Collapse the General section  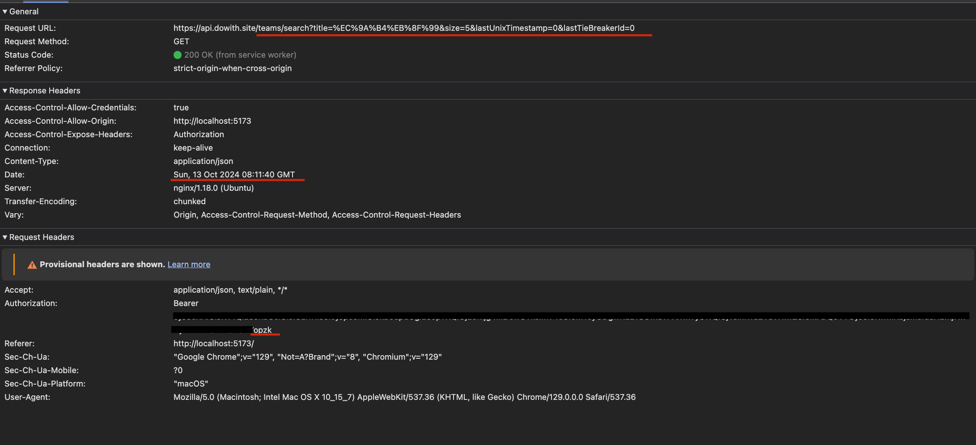point(5,12)
